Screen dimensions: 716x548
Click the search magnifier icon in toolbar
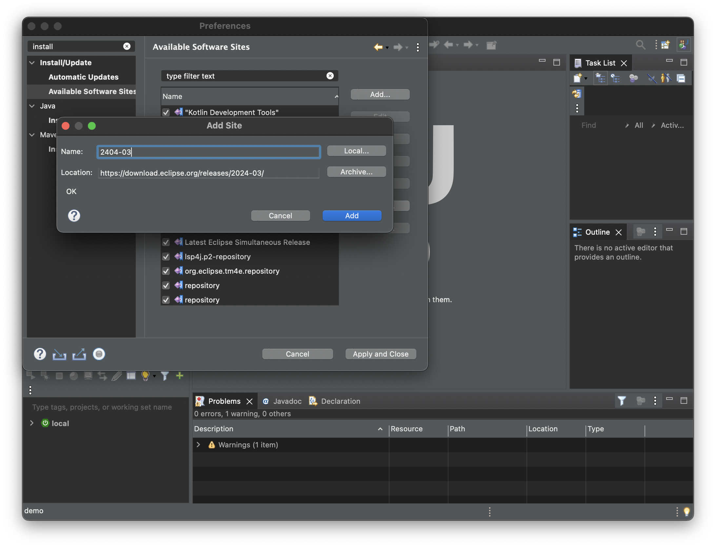click(x=640, y=45)
